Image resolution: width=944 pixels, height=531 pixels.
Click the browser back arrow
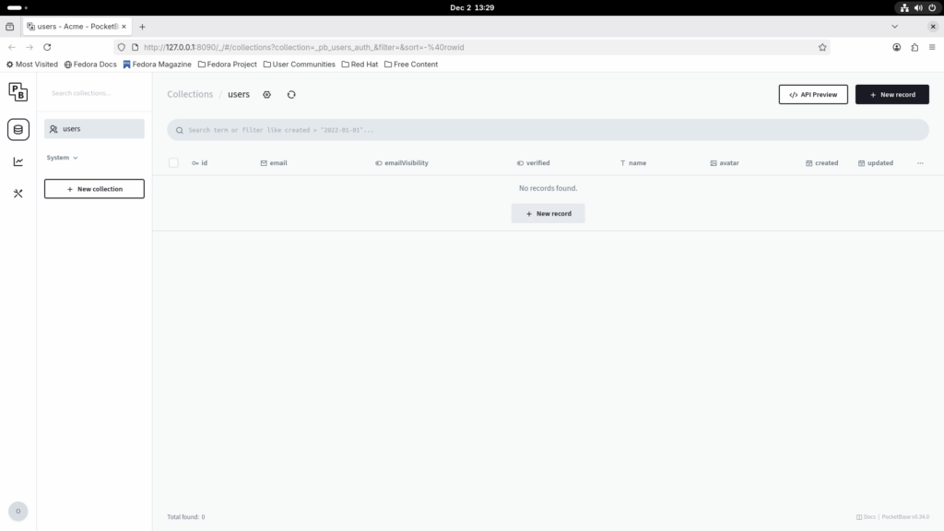(x=12, y=47)
